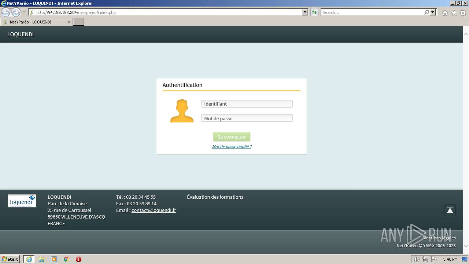Click the volume speaker tray icon

click(417, 259)
